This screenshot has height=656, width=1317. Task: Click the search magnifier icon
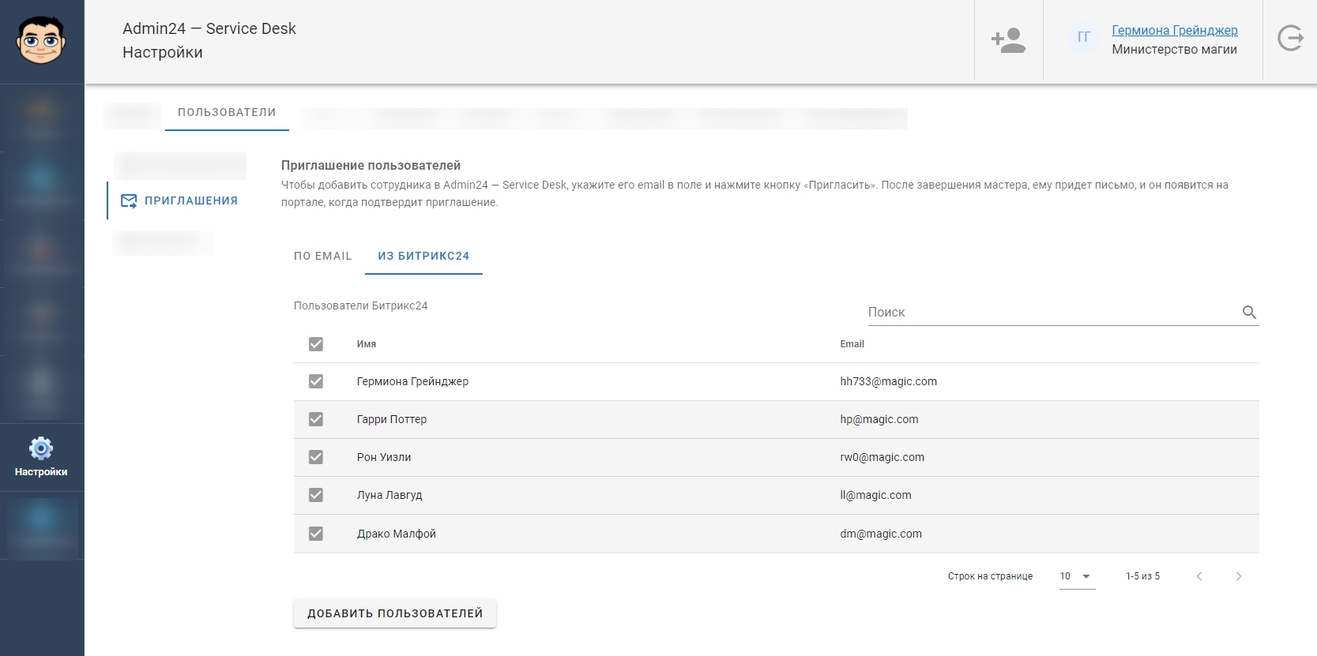(1249, 313)
